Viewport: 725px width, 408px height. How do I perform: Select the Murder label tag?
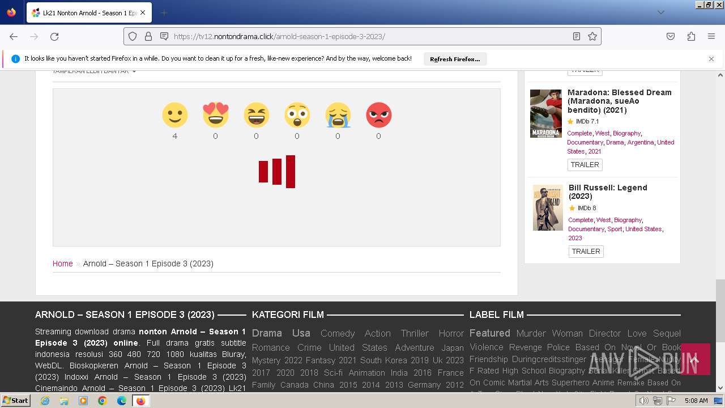(x=531, y=334)
